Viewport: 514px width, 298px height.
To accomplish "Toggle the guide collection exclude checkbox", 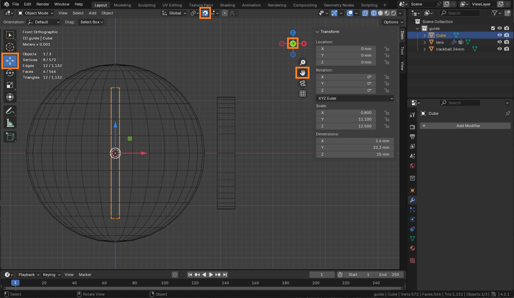I will tap(493, 29).
